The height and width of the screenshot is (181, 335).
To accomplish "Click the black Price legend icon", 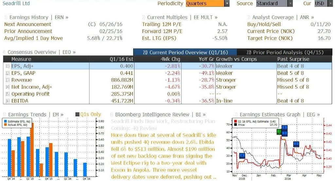I will pos(236,125).
